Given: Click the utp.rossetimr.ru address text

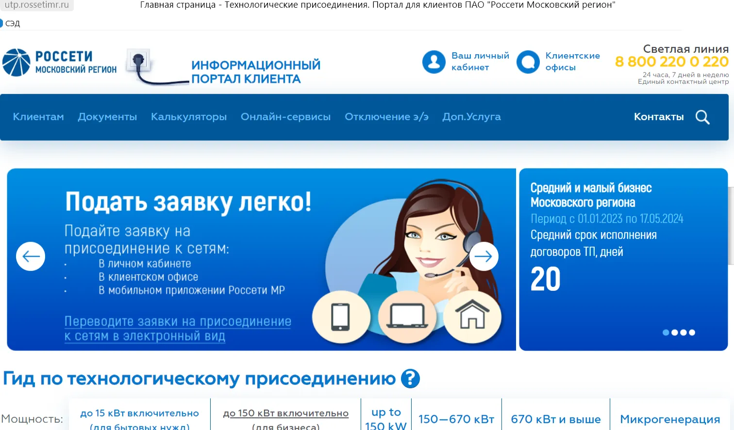Looking at the screenshot, I should click(37, 5).
